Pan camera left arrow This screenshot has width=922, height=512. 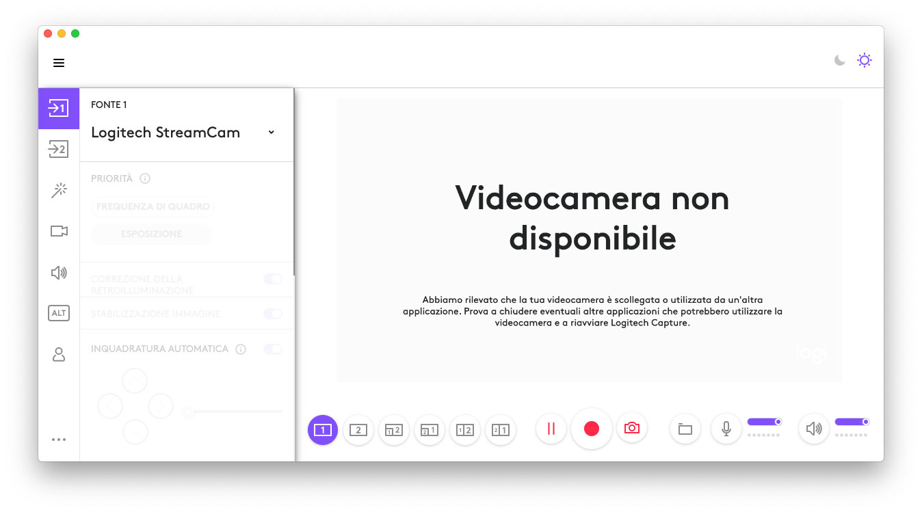(110, 406)
